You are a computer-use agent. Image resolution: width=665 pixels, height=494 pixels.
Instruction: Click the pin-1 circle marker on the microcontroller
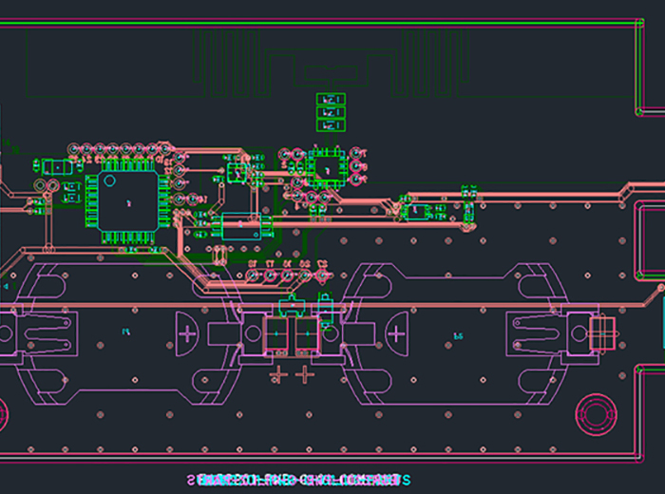click(110, 180)
